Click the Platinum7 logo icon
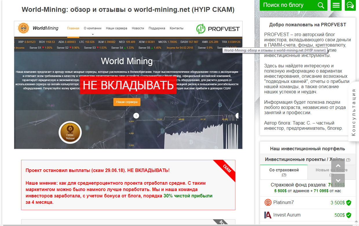 tap(268, 203)
